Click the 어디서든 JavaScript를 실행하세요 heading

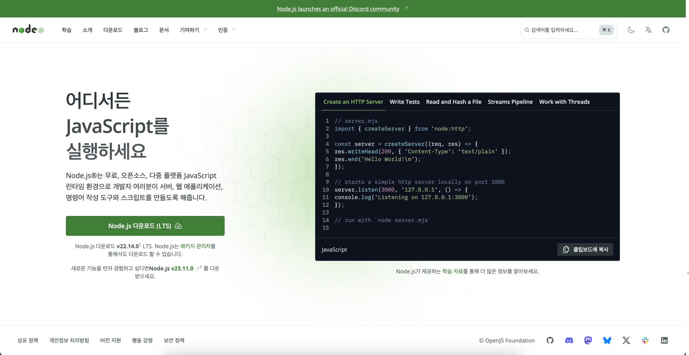click(x=117, y=126)
